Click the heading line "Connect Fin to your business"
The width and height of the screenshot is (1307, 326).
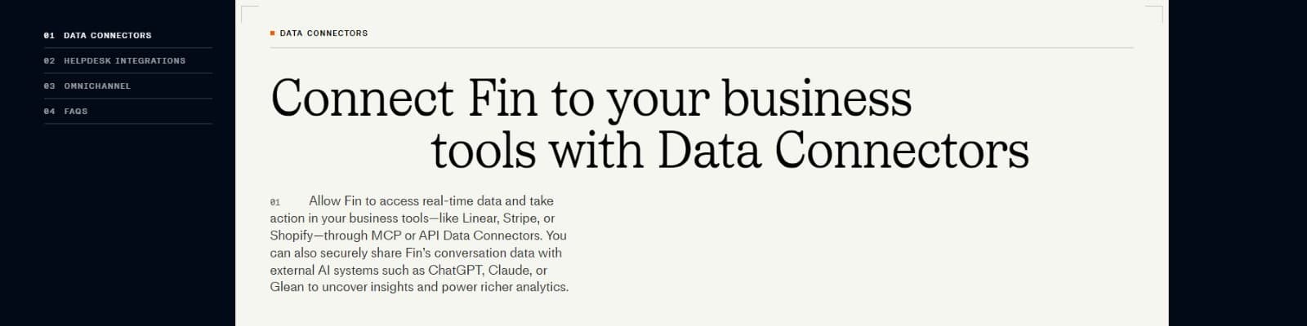tap(591, 99)
